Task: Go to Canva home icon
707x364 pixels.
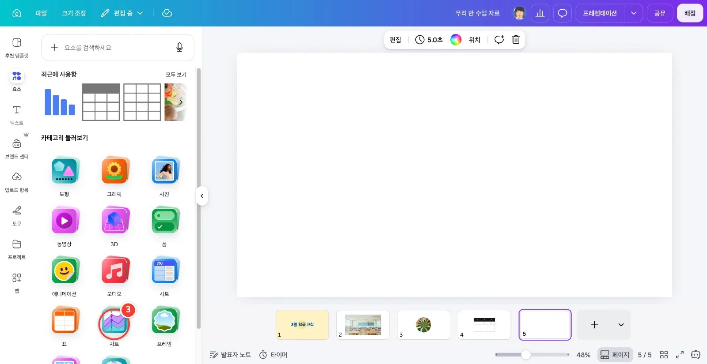Action: tap(17, 13)
